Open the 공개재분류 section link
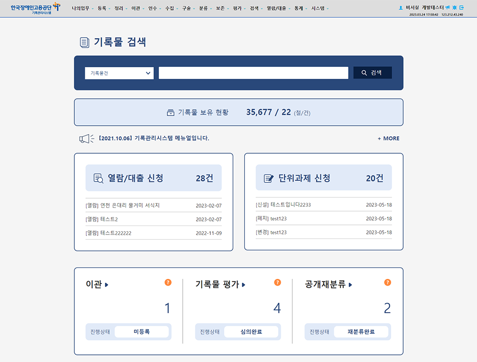 click(329, 284)
